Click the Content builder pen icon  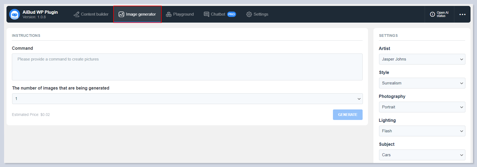click(x=77, y=14)
